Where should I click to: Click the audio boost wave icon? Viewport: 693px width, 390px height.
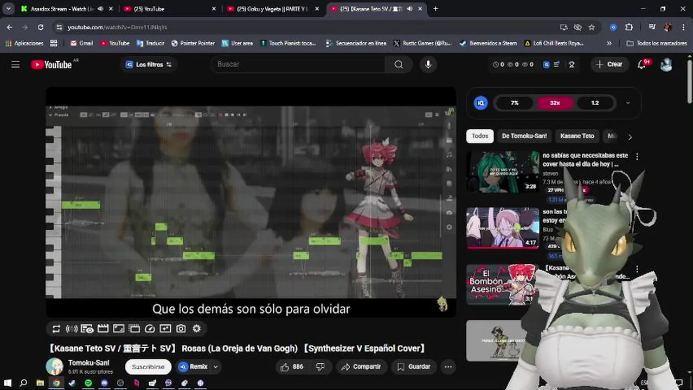click(x=72, y=328)
